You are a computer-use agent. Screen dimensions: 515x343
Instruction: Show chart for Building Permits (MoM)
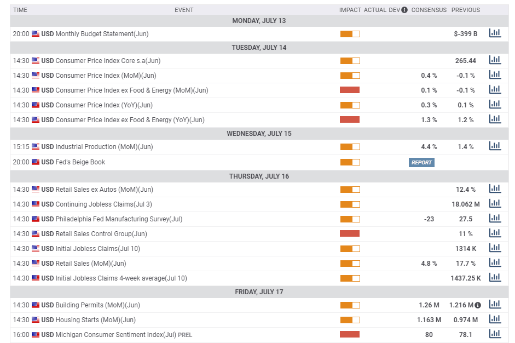tap(495, 305)
